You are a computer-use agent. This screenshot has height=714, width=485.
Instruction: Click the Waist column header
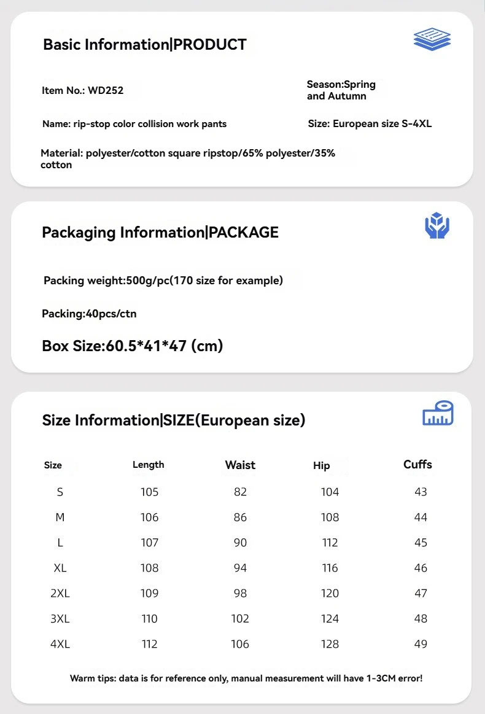pyautogui.click(x=240, y=465)
